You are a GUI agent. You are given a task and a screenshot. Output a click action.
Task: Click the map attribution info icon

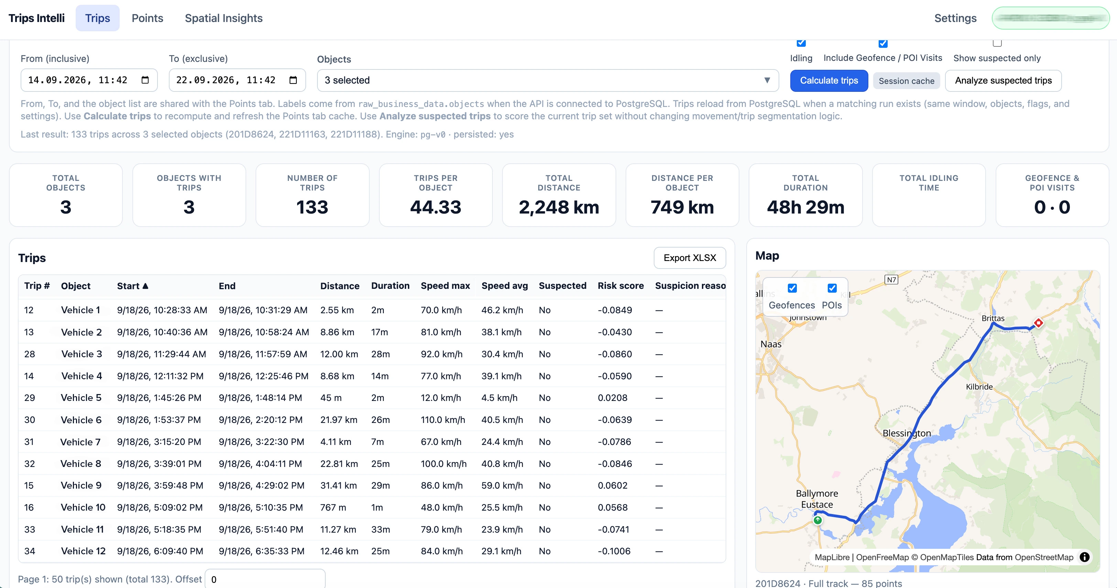(1084, 557)
